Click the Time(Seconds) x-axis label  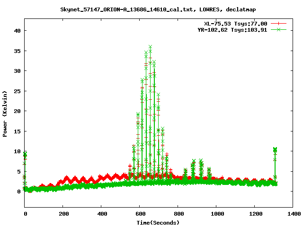point(158,223)
